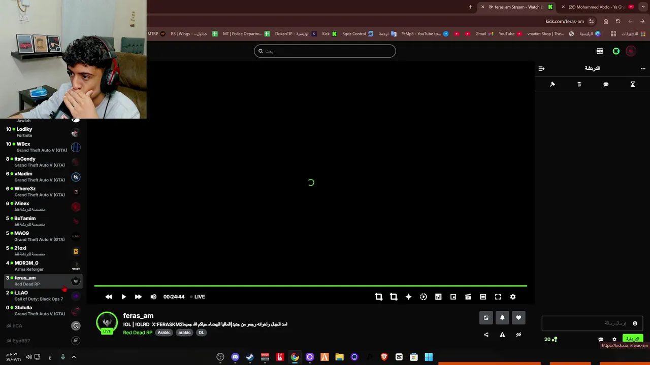650x365 pixels.
Task: Toggle channel notifications bell
Action: coord(502,317)
